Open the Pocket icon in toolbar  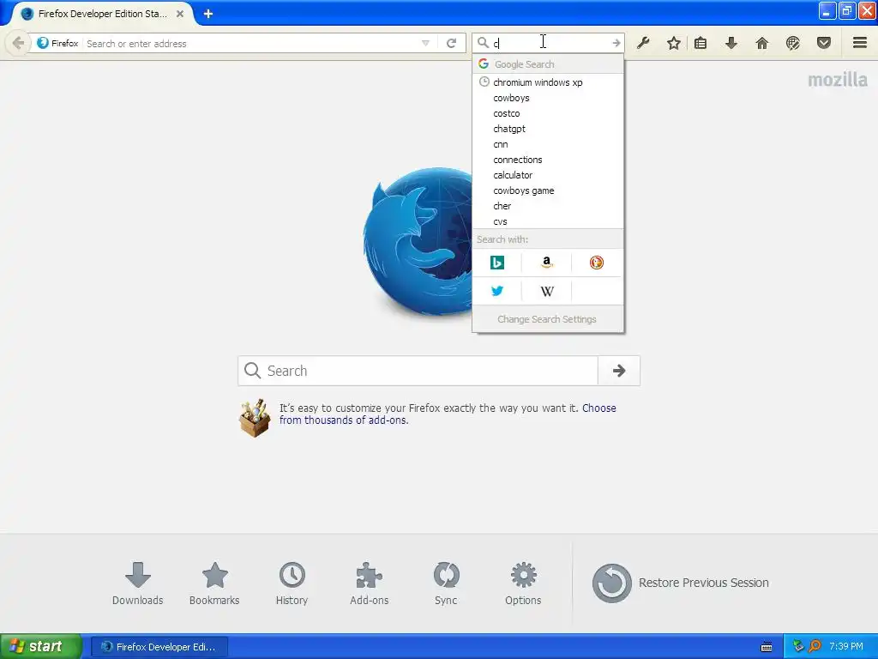(x=824, y=43)
